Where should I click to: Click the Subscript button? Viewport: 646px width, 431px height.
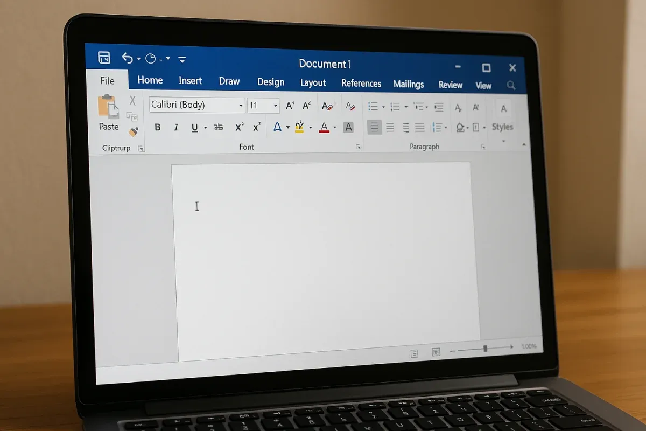(240, 127)
